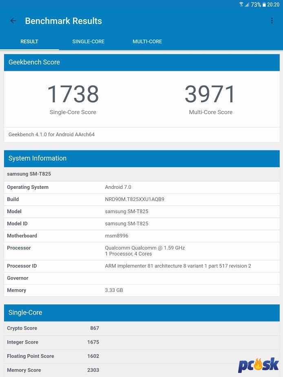Image resolution: width=283 pixels, height=377 pixels.
Task: Tap the back arrow icon
Action: [x=13, y=21]
